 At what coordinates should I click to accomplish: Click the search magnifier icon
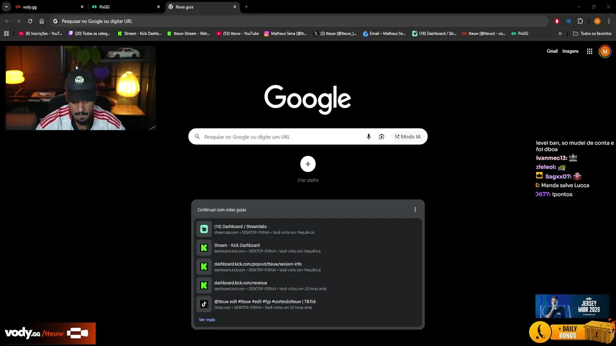coord(197,136)
